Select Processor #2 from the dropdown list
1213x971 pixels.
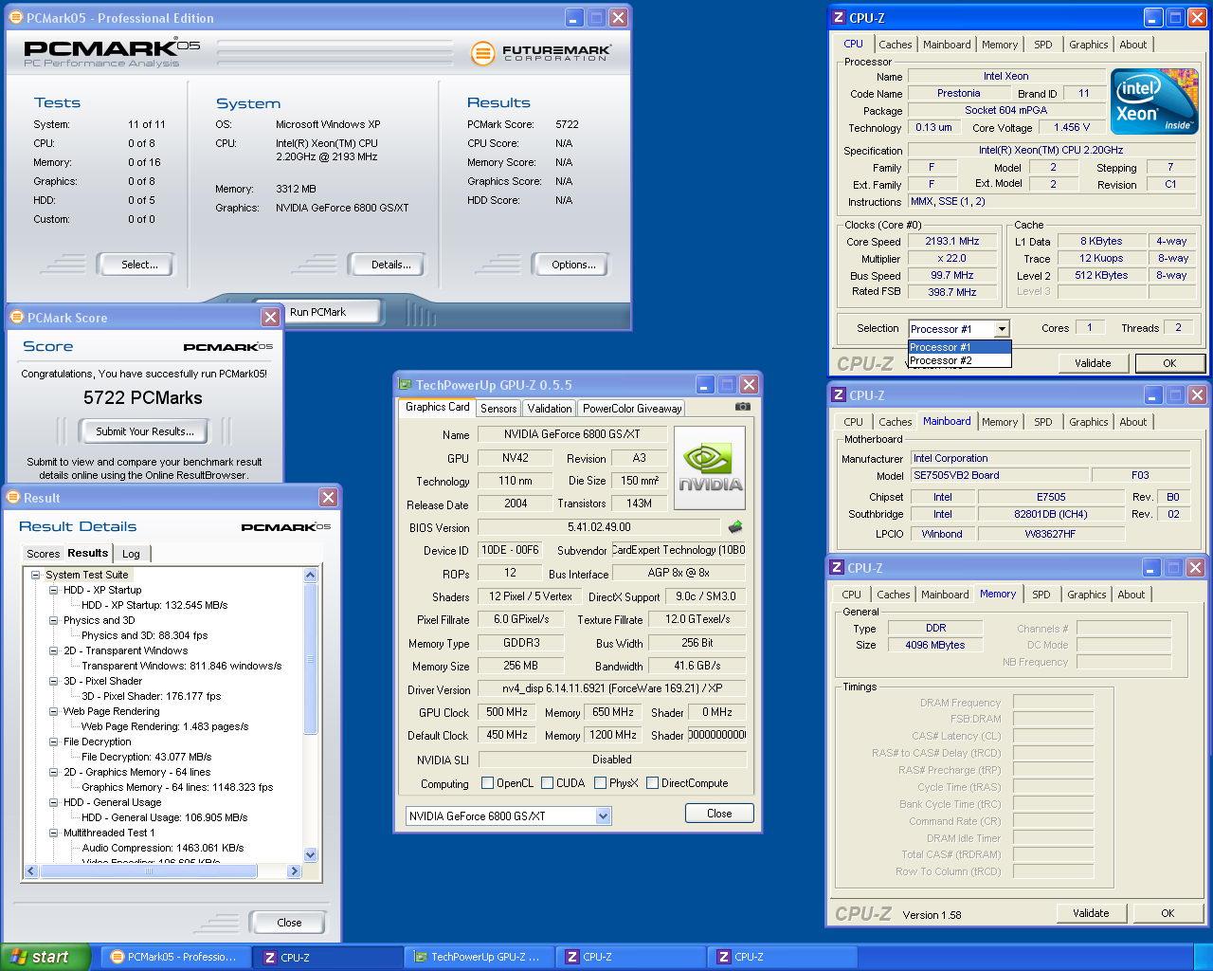coord(959,360)
